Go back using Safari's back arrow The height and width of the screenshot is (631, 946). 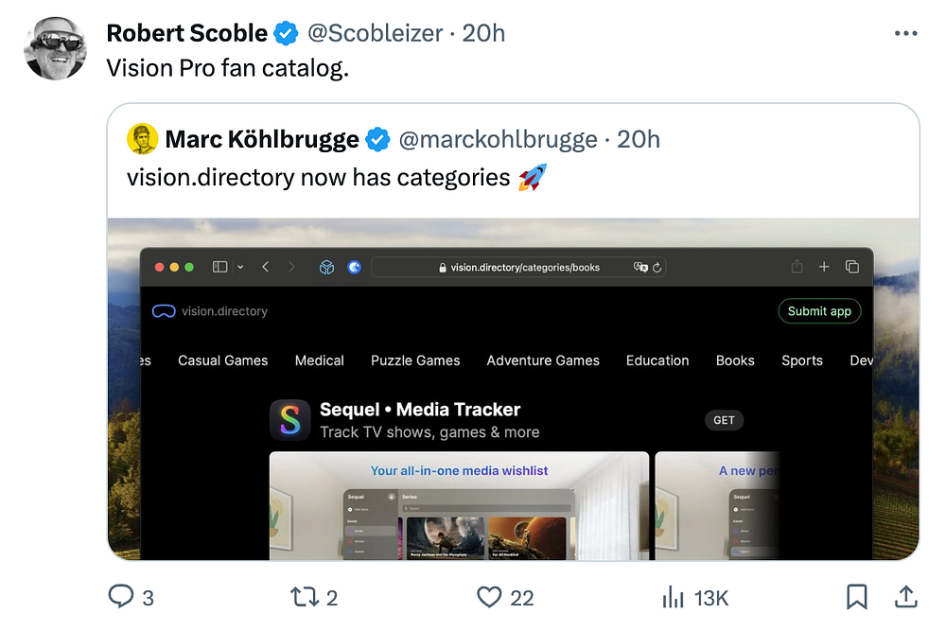(x=266, y=268)
